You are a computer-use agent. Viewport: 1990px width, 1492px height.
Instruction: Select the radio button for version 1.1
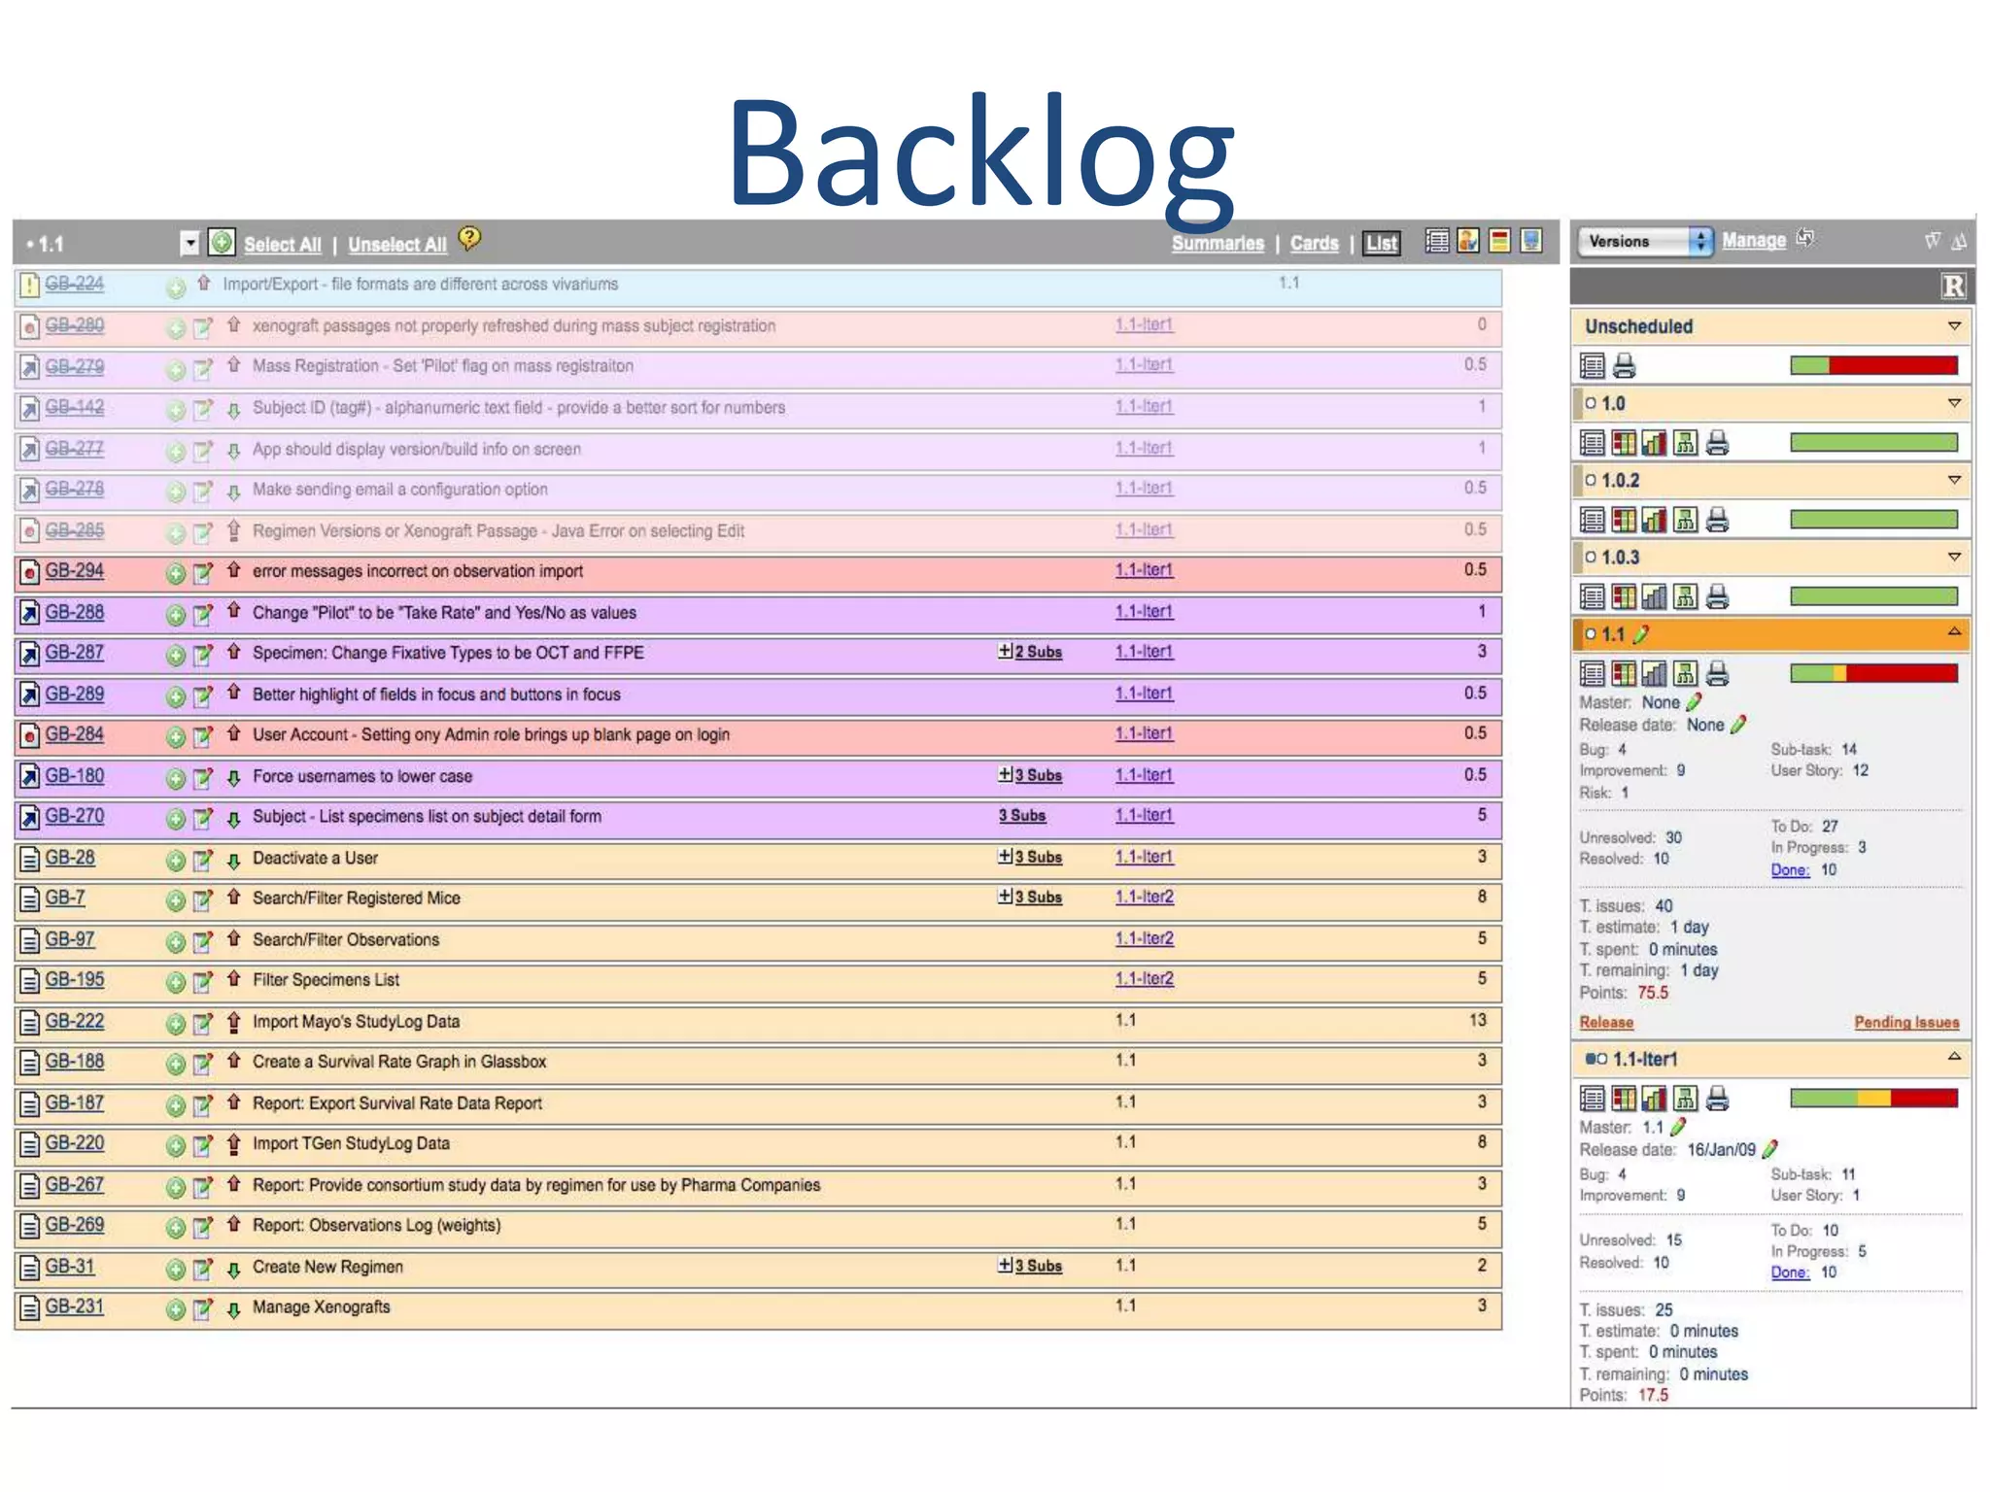point(1591,634)
